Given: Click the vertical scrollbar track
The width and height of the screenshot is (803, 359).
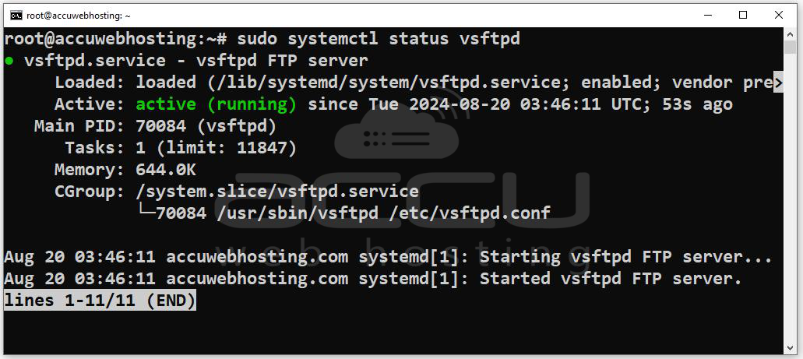Looking at the screenshot, I should point(791,195).
